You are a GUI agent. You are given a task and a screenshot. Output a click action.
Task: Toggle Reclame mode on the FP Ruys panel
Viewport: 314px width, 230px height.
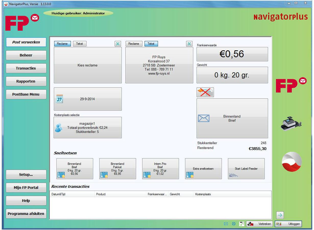(134, 44)
